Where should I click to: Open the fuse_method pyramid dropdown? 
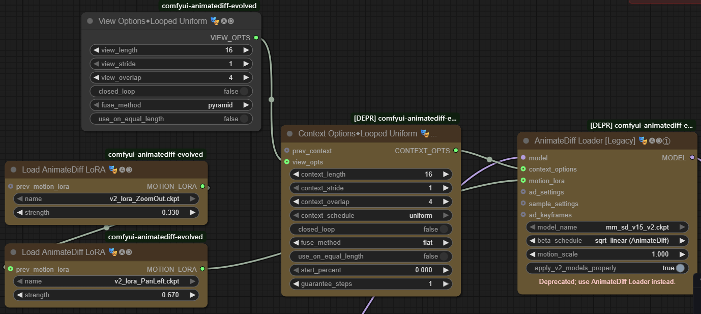point(171,105)
